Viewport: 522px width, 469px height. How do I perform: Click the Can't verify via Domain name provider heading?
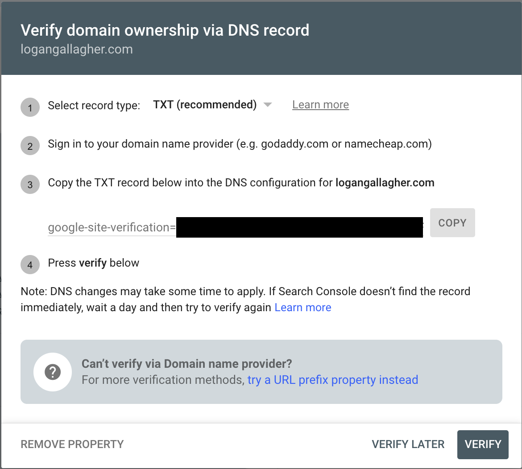pyautogui.click(x=186, y=364)
